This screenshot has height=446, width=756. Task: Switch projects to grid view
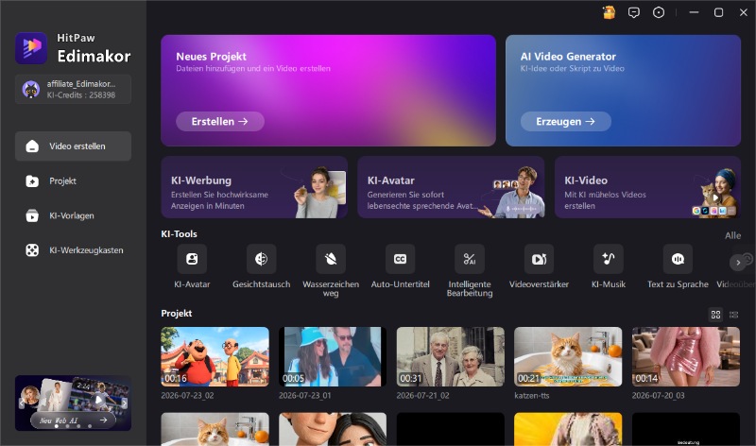(716, 315)
